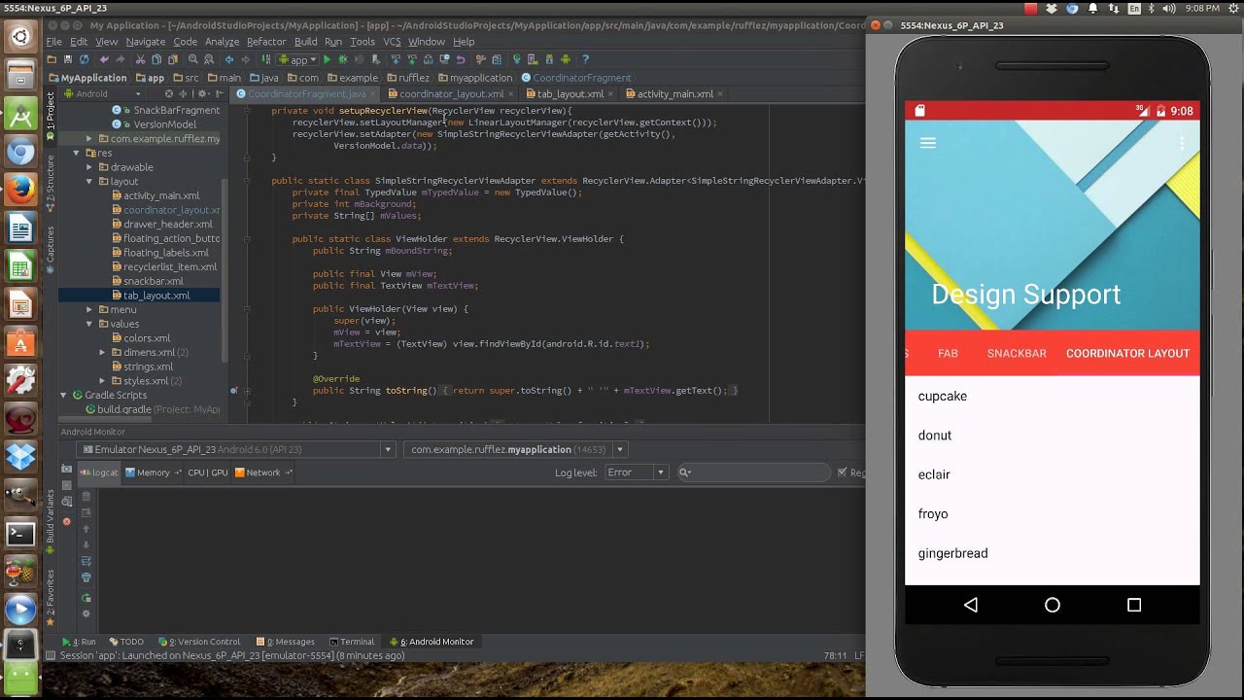Open the 9: Version Control tool window
Image resolution: width=1244 pixels, height=700 pixels.
[x=199, y=642]
